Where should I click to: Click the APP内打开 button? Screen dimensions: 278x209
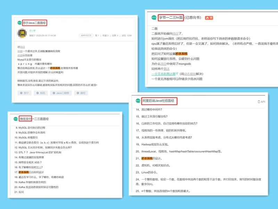click(86, 36)
